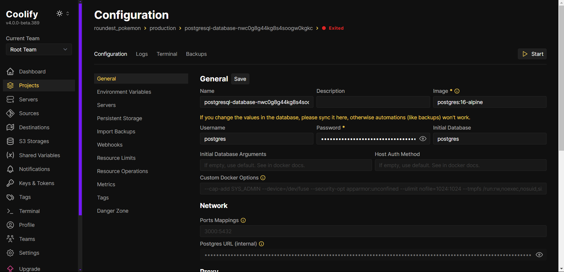Click the page vertical scrollbar

click(561, 78)
